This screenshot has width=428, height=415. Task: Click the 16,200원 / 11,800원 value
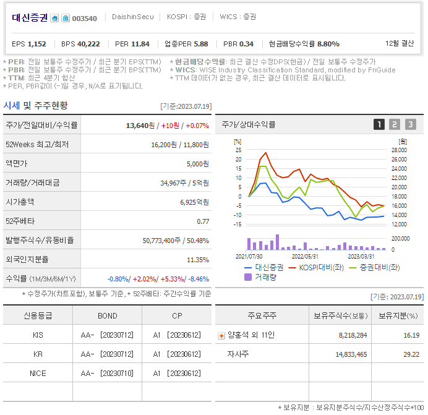(180, 145)
